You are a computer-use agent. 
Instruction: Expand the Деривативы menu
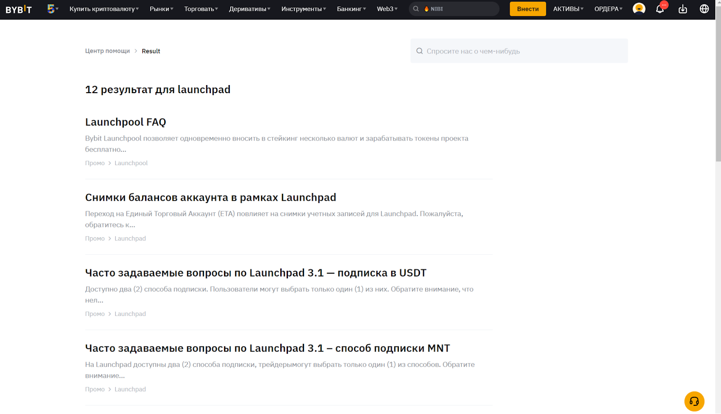pyautogui.click(x=250, y=9)
